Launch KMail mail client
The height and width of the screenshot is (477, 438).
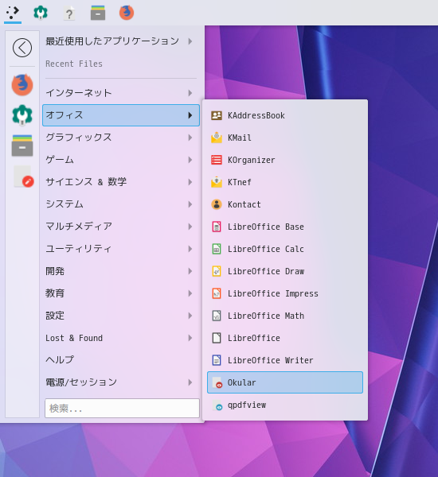284,138
